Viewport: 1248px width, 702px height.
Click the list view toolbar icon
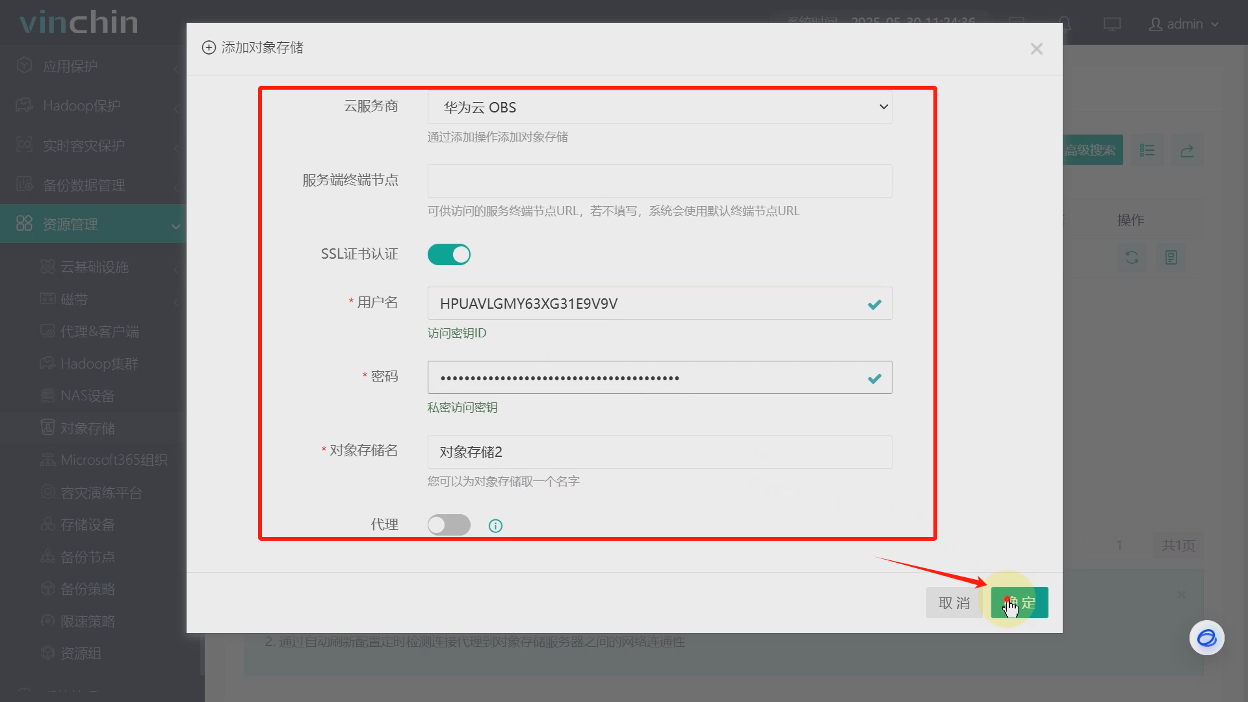tap(1147, 150)
